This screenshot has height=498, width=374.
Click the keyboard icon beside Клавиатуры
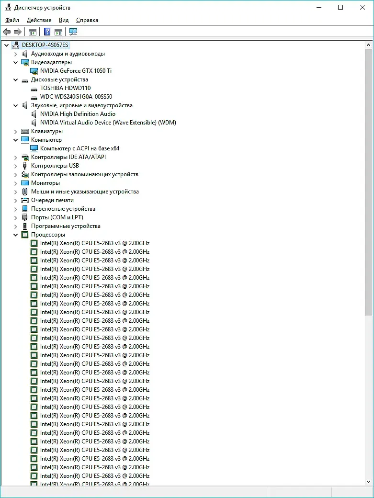coord(25,131)
